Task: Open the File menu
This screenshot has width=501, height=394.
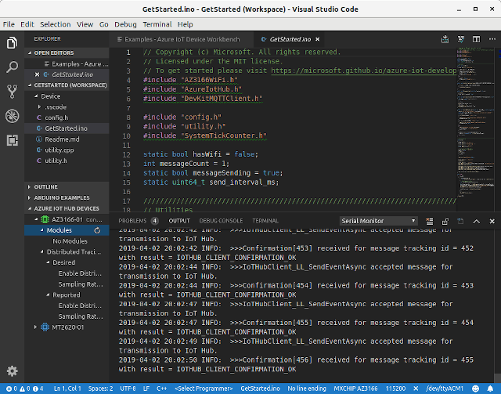Action: (x=9, y=24)
